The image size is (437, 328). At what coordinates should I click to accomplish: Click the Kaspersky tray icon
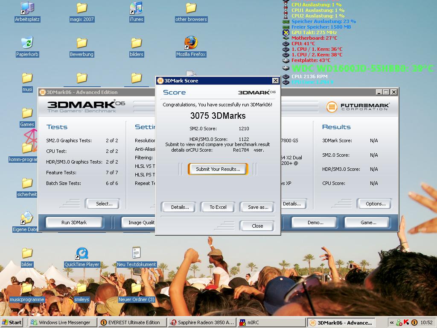point(406,322)
